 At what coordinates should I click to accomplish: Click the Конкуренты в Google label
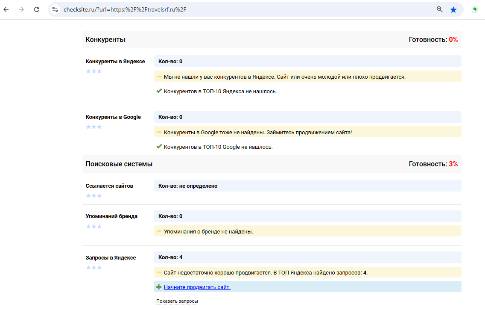click(113, 117)
